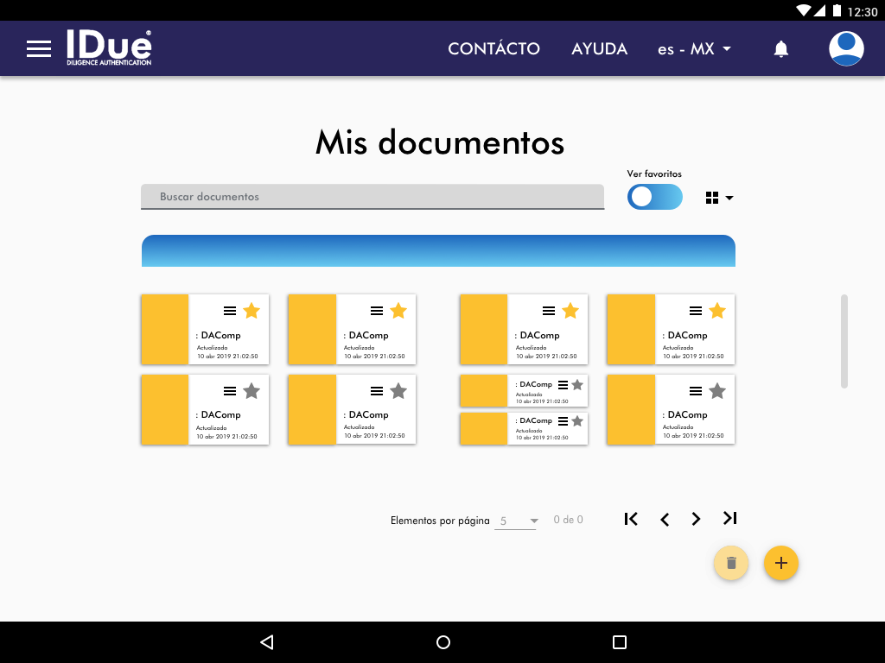
Task: Go to the next page
Action: click(x=696, y=519)
